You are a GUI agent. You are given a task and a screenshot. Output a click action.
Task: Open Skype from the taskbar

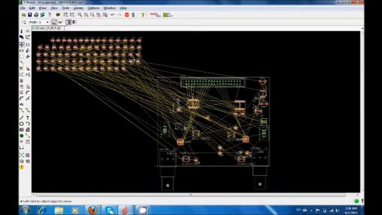(x=109, y=210)
